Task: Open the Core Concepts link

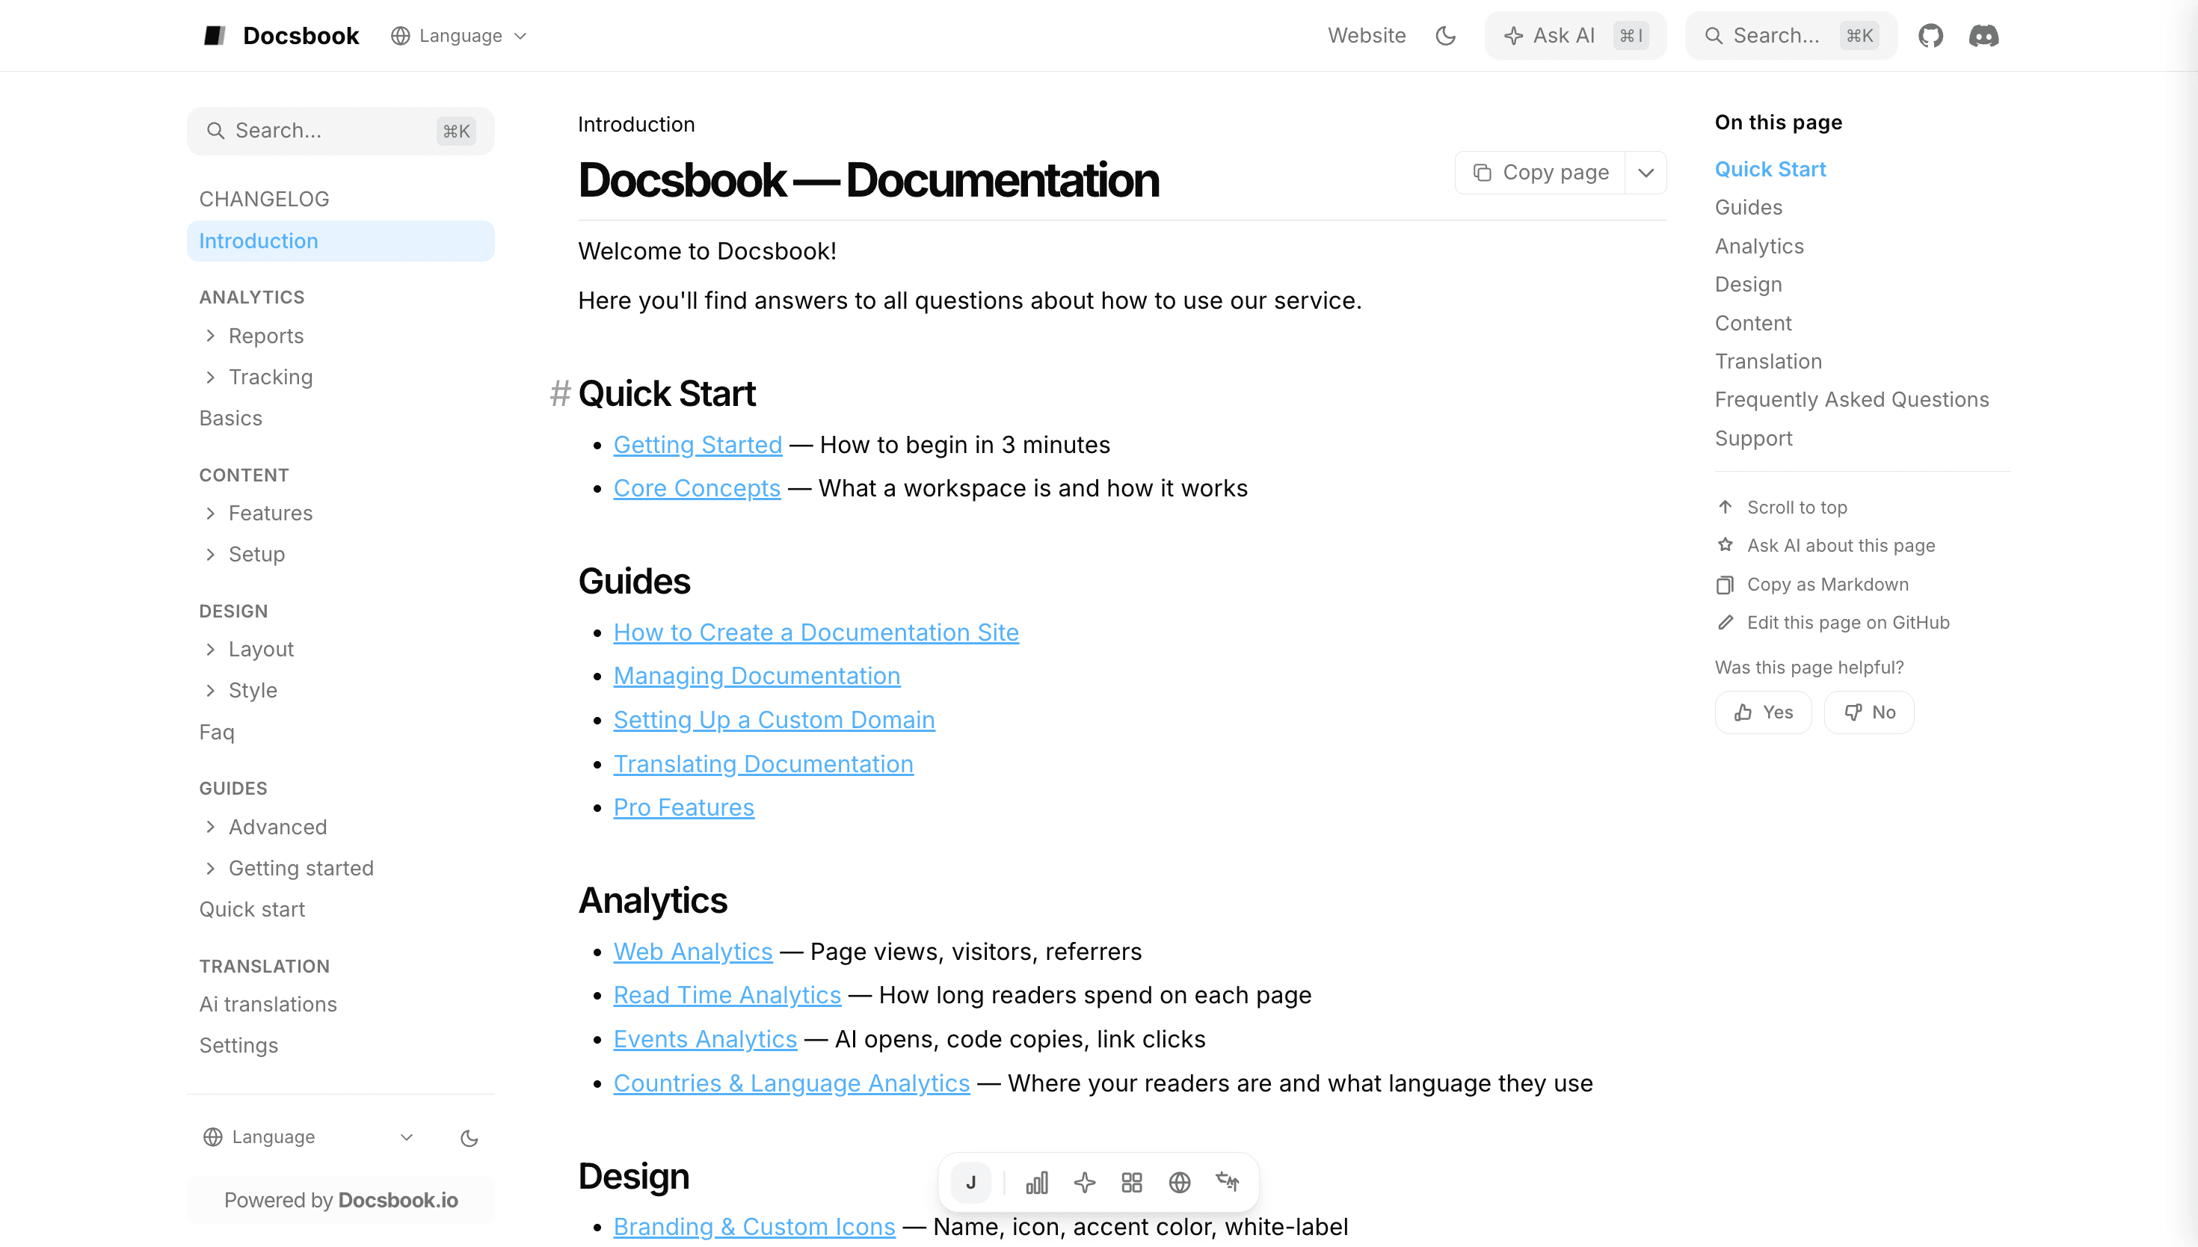Action: pos(697,488)
